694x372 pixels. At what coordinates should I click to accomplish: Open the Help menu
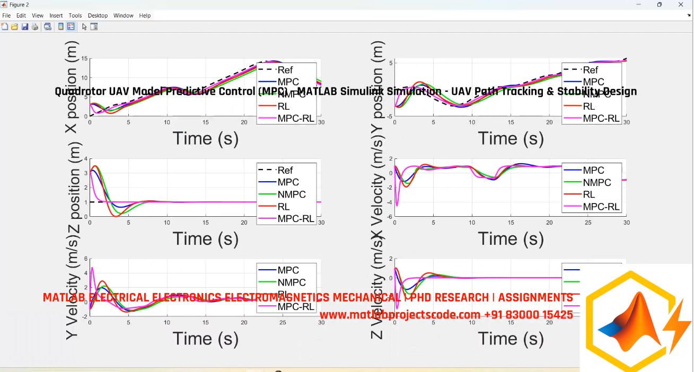tap(145, 15)
